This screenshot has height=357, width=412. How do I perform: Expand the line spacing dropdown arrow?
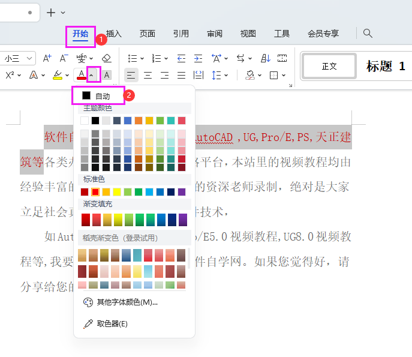(226, 76)
